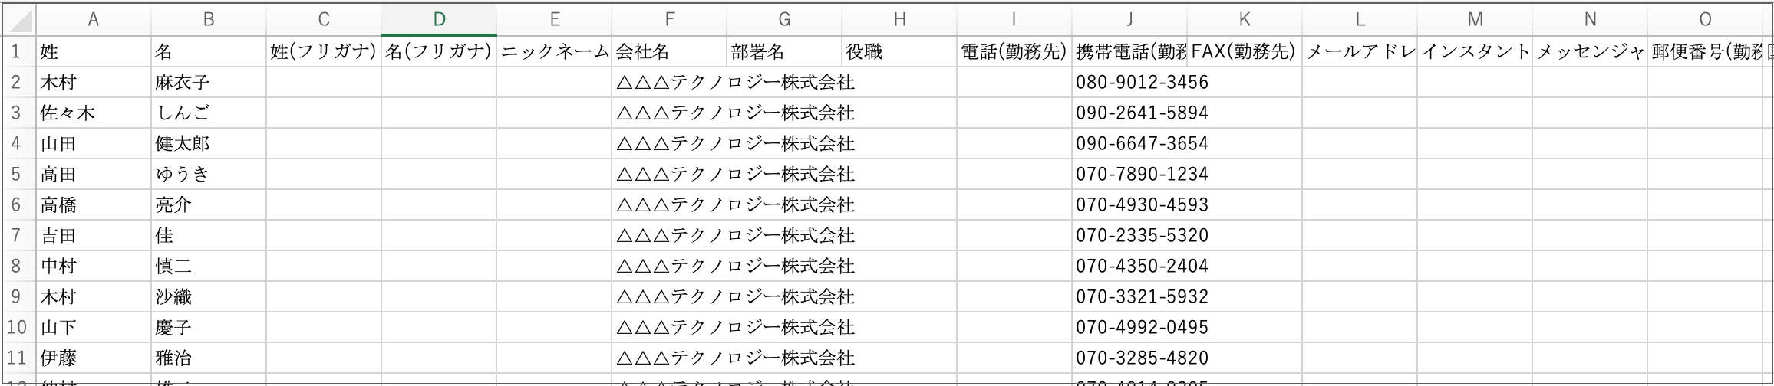Image resolution: width=1774 pixels, height=386 pixels.
Task: Select phone number 070-3285-4820 cell
Action: tap(1129, 358)
